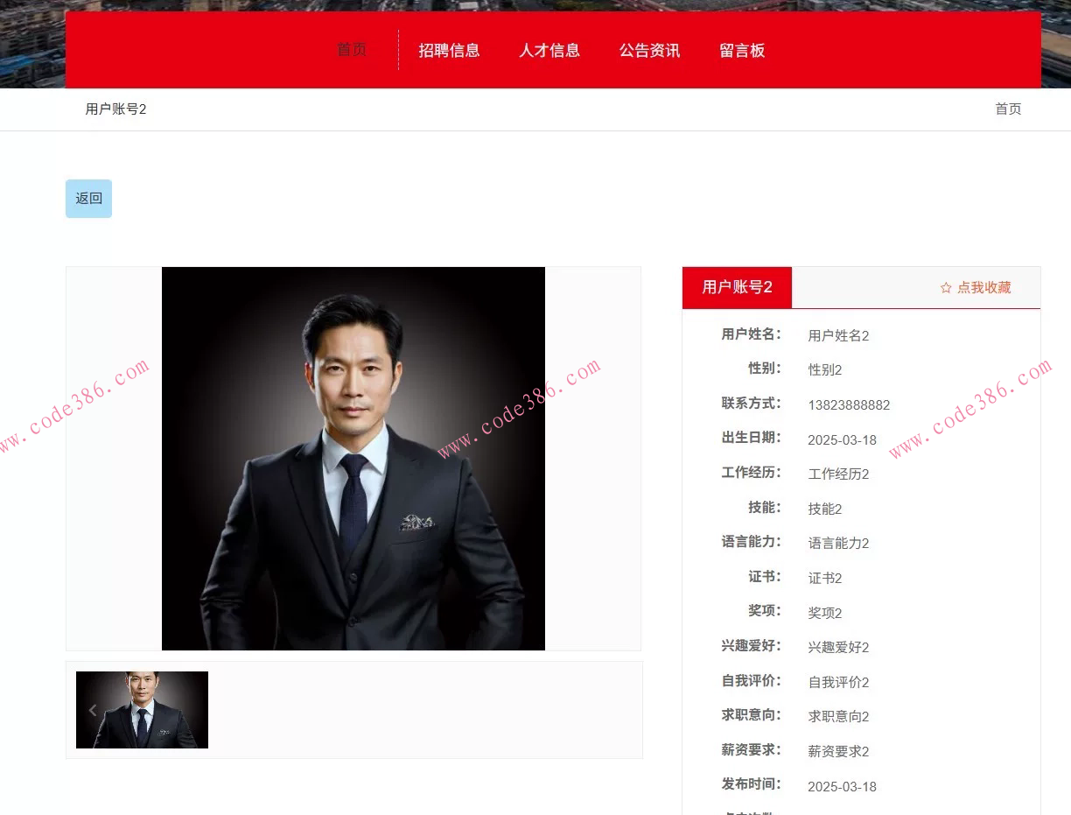
Task: Click the 用户账号2 breadcrumb label on the left
Action: 115,109
